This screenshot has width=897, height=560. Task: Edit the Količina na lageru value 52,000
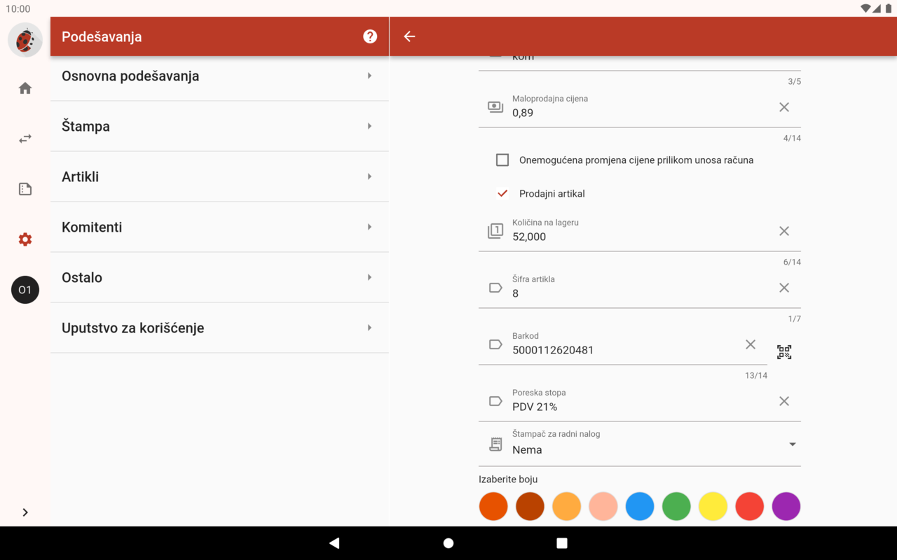(529, 237)
